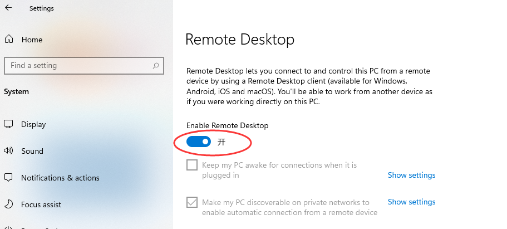Viewport: 507px width, 229px height.
Task: Click the Notifications & actions icon
Action: (8, 178)
